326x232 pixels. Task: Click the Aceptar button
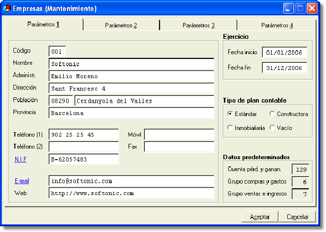pyautogui.click(x=260, y=217)
